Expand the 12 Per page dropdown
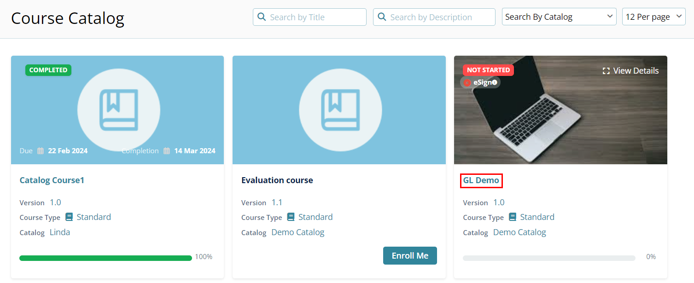The height and width of the screenshot is (283, 694). [x=653, y=17]
